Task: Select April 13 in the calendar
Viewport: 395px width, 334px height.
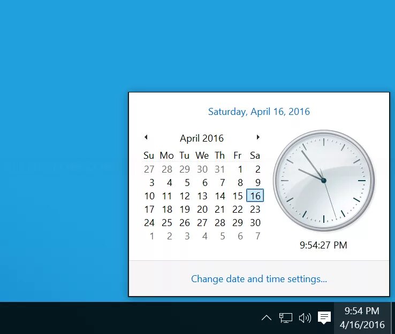Action: coord(202,196)
